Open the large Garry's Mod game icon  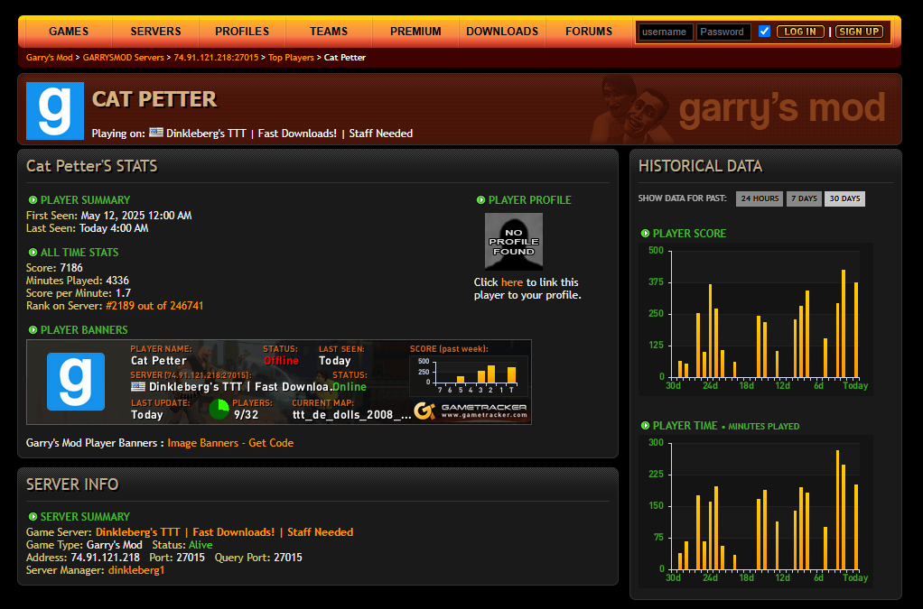[x=55, y=110]
